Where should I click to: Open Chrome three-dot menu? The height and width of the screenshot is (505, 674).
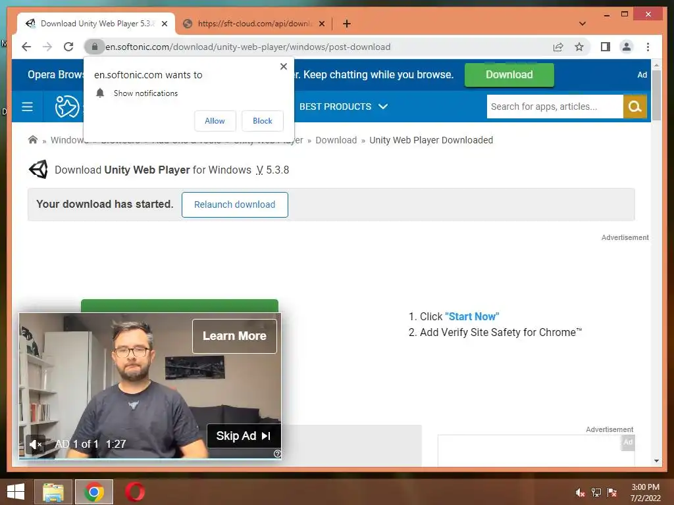(x=648, y=47)
